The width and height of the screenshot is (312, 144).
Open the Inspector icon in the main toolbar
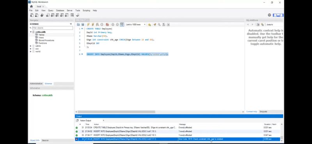pyautogui.click(x=42, y=15)
